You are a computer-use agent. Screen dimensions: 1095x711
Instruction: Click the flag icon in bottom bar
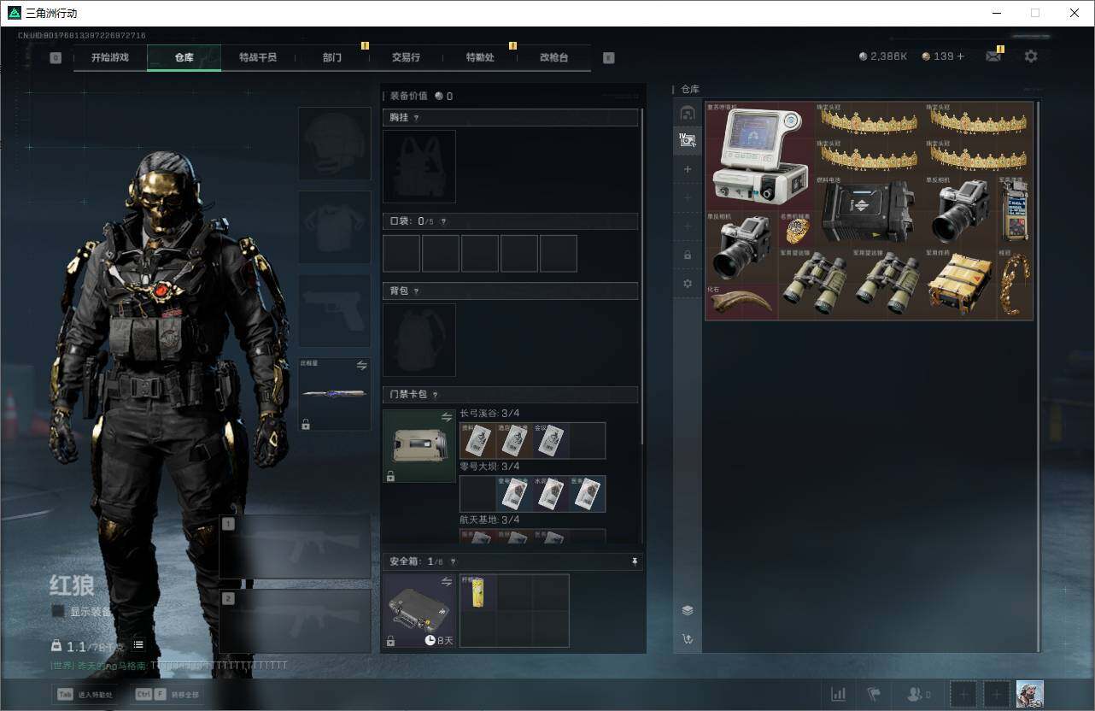(x=874, y=695)
